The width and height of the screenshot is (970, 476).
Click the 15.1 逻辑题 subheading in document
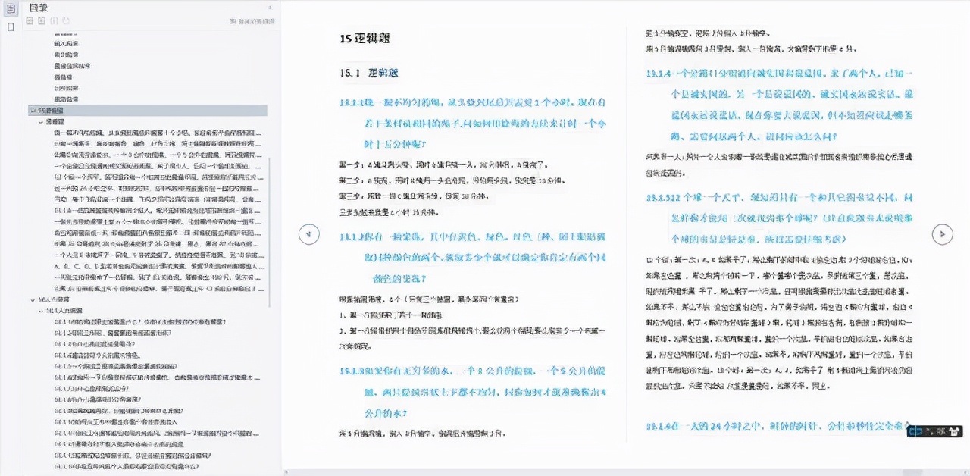[x=369, y=73]
